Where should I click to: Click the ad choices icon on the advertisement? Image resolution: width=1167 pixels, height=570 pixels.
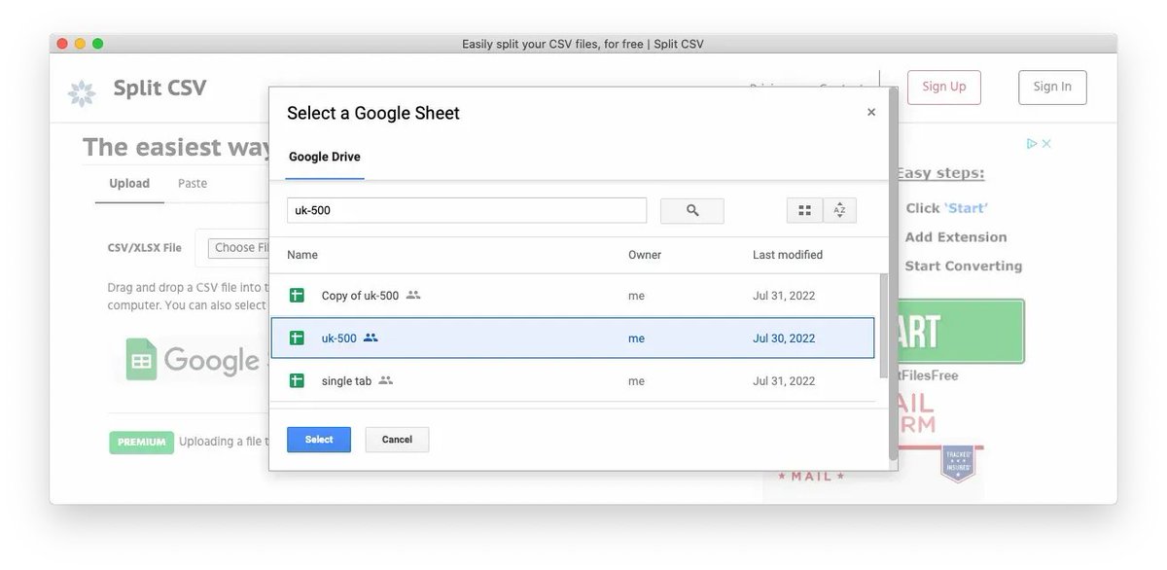1032,143
